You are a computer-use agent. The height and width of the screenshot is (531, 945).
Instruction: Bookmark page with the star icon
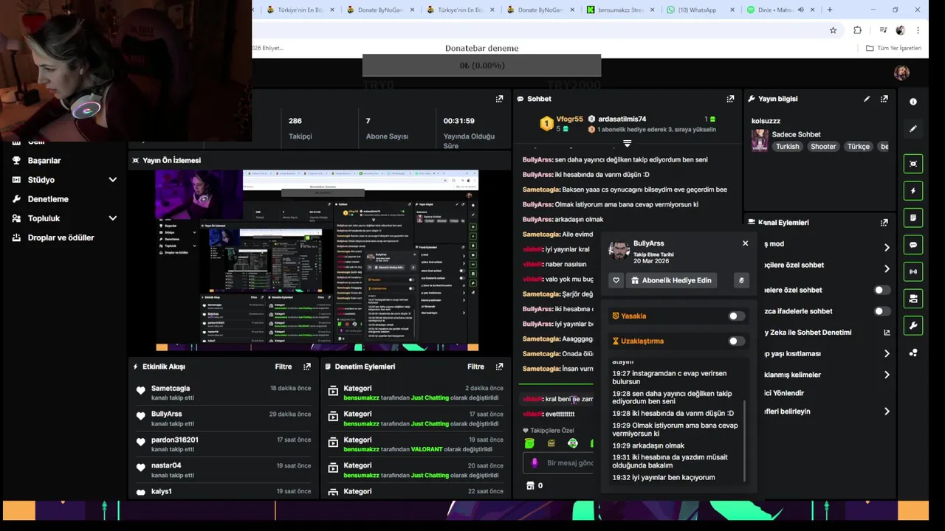click(834, 30)
